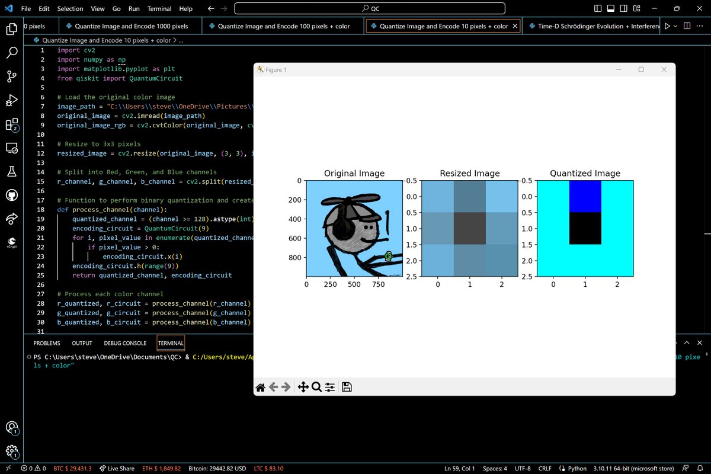Open matplotlib Configure subplots sliders icon
Image resolution: width=711 pixels, height=474 pixels.
pyautogui.click(x=330, y=387)
